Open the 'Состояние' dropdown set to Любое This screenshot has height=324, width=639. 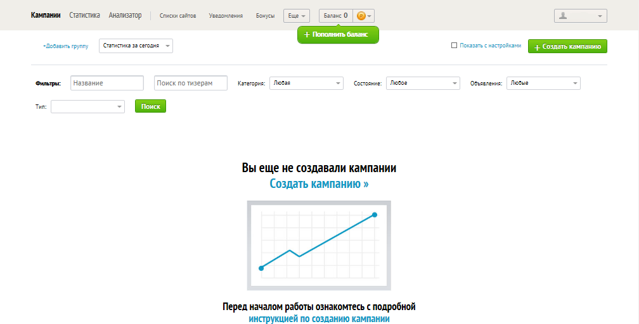tap(423, 83)
